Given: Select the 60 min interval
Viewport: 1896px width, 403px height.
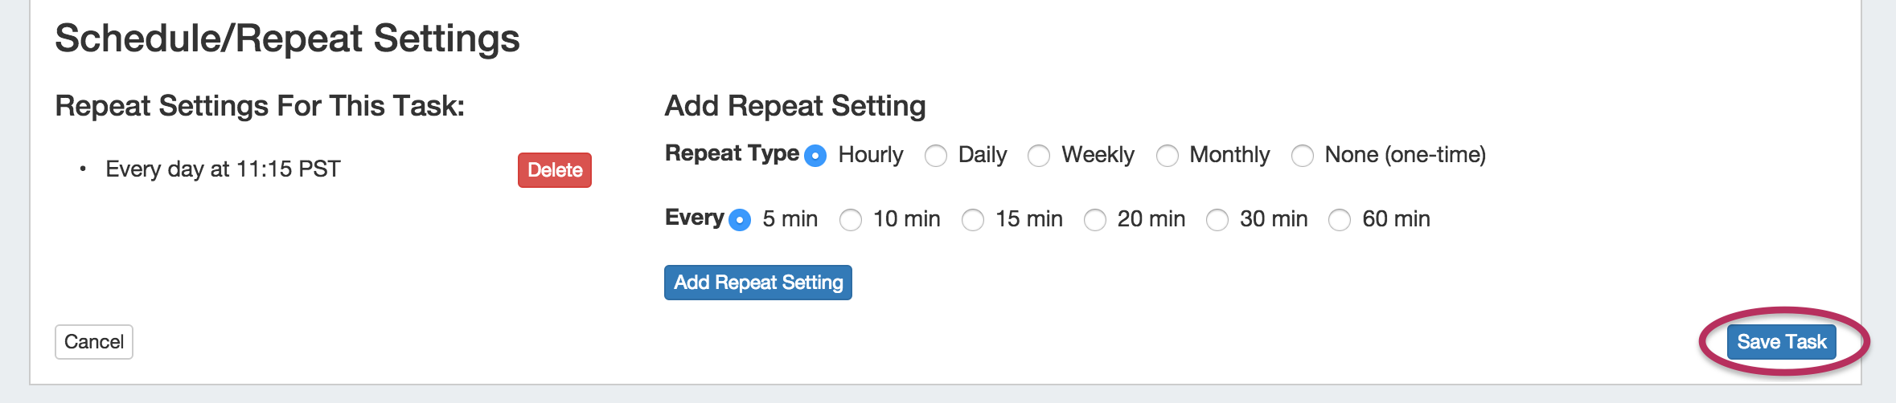Looking at the screenshot, I should coord(1340,220).
